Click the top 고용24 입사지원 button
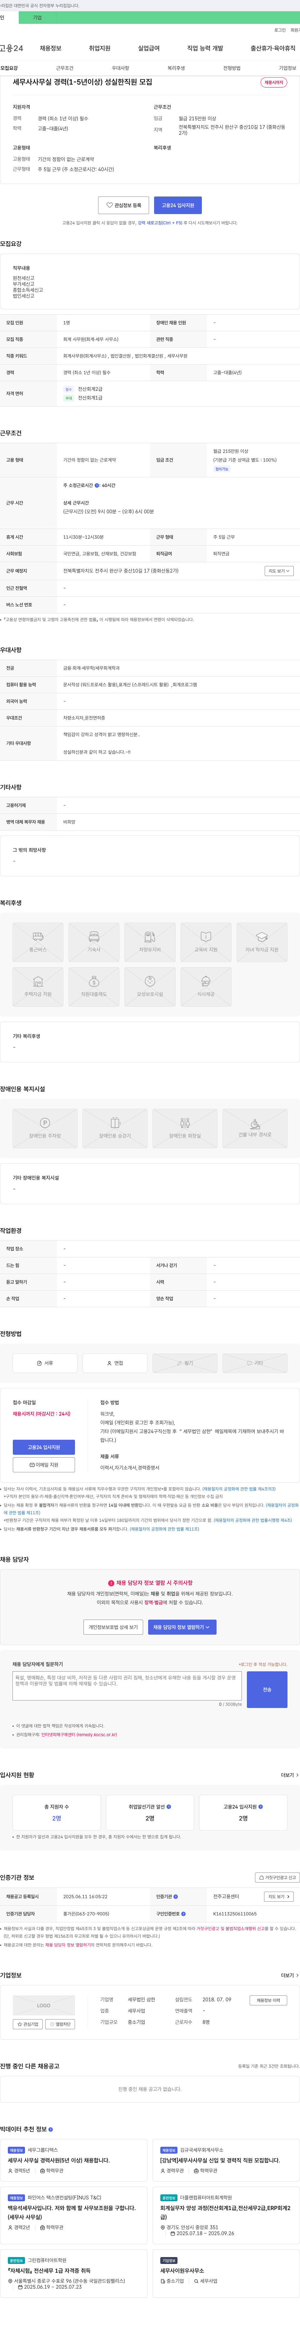The height and width of the screenshot is (2326, 300). (177, 205)
